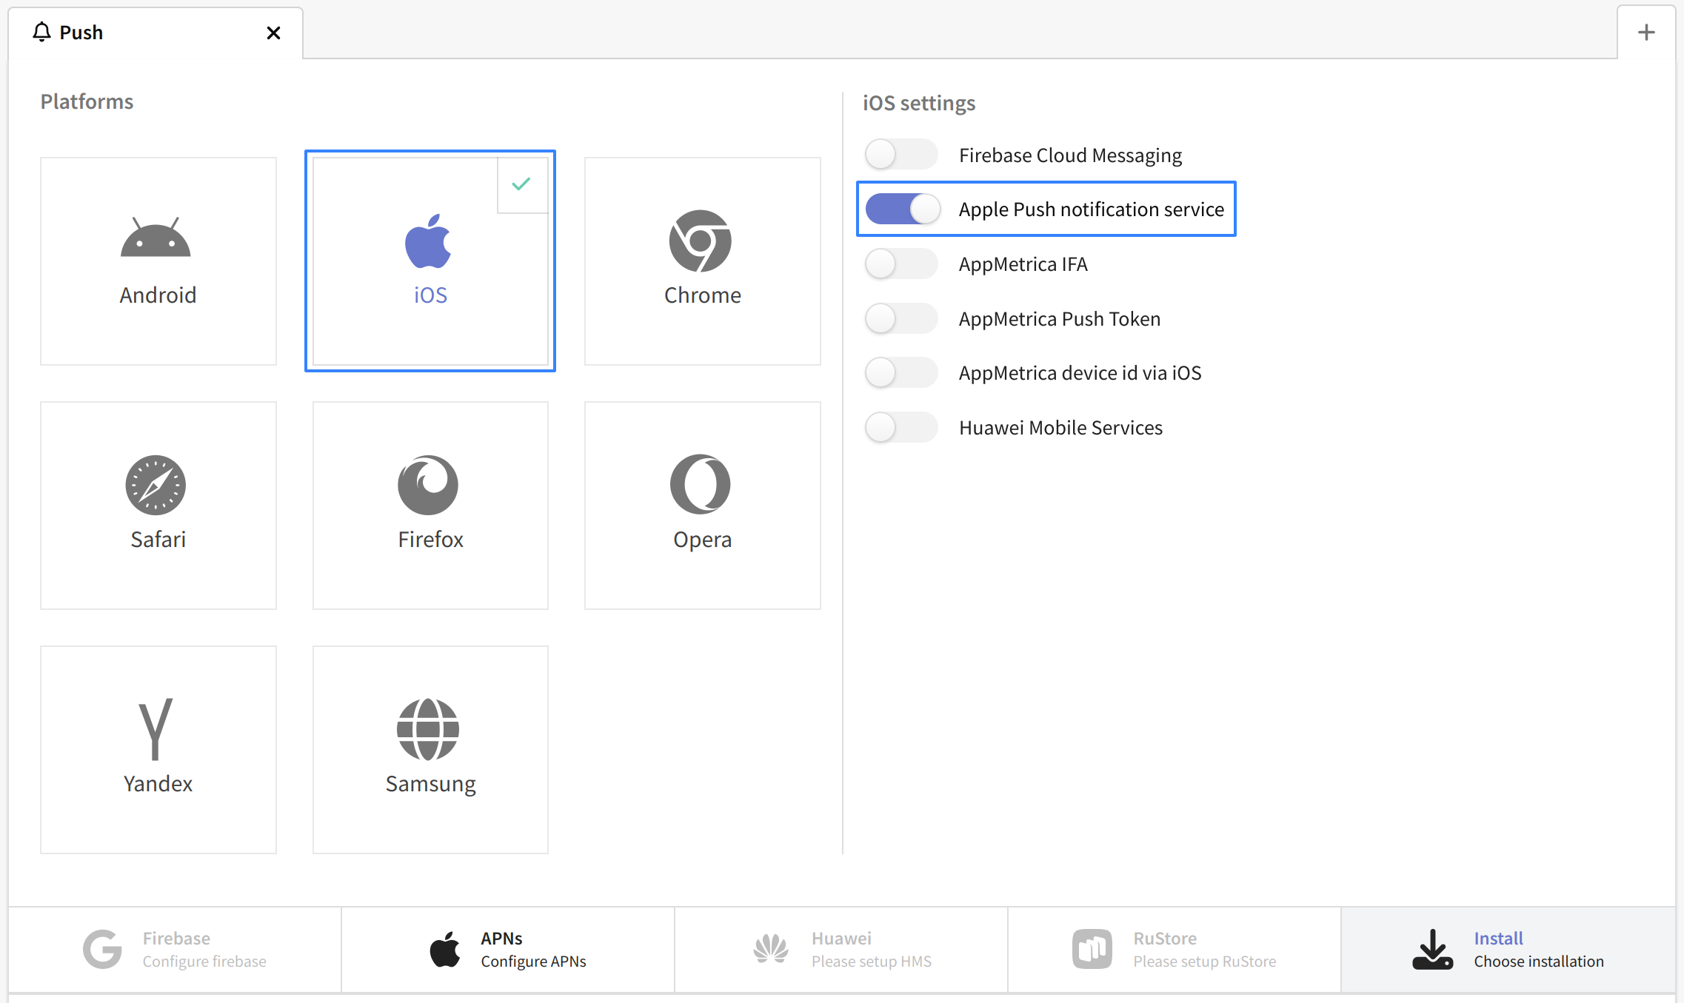
Task: Click the Platforms heading
Action: [x=87, y=101]
